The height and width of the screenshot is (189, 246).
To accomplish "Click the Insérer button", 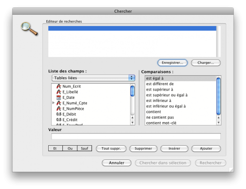I will (174, 149).
